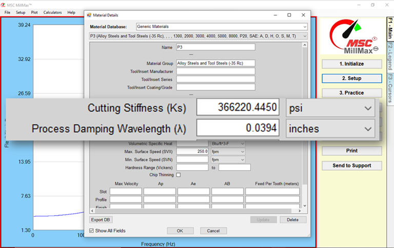Uncheck the Show All Fields checkbox
The image size is (394, 248).
point(91,231)
